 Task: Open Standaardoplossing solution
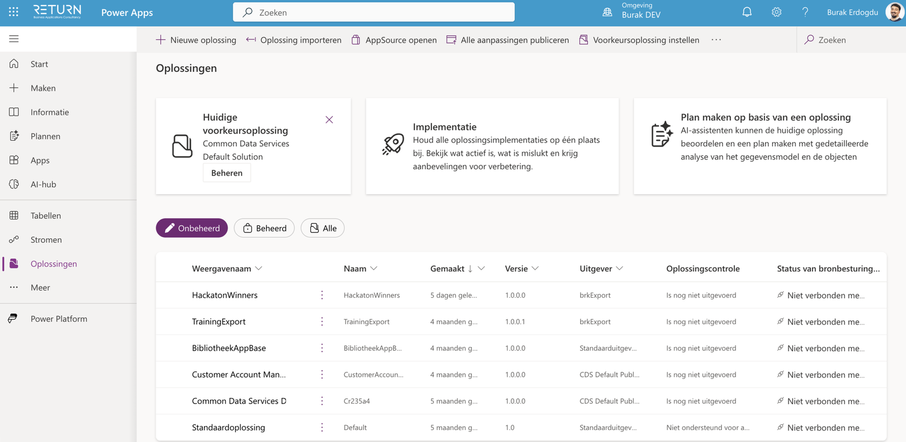point(228,427)
